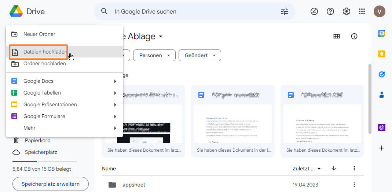Open Google Keep side panel icon
The image size is (392, 192).
click(x=381, y=54)
